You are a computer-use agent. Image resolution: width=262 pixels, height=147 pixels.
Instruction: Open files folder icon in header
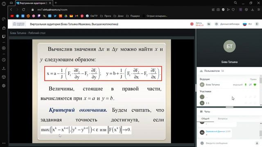[x=209, y=24]
